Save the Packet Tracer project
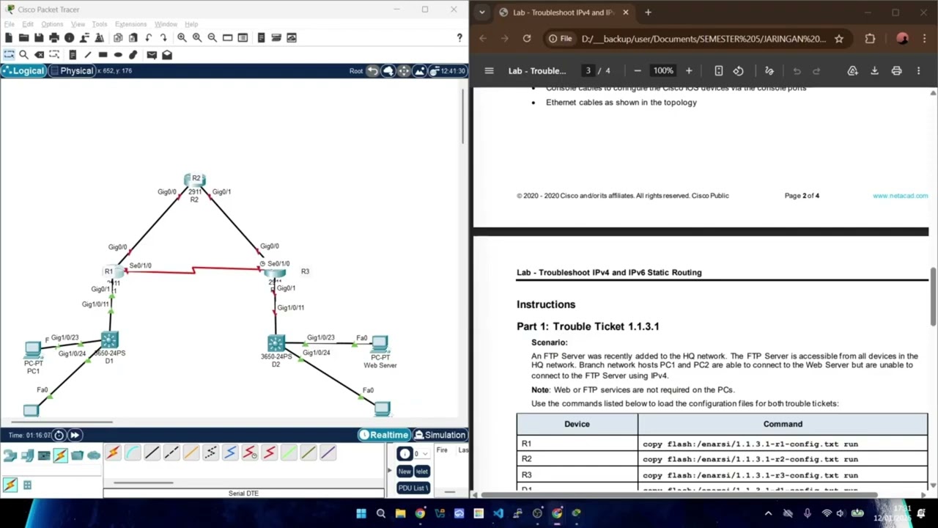 point(39,37)
